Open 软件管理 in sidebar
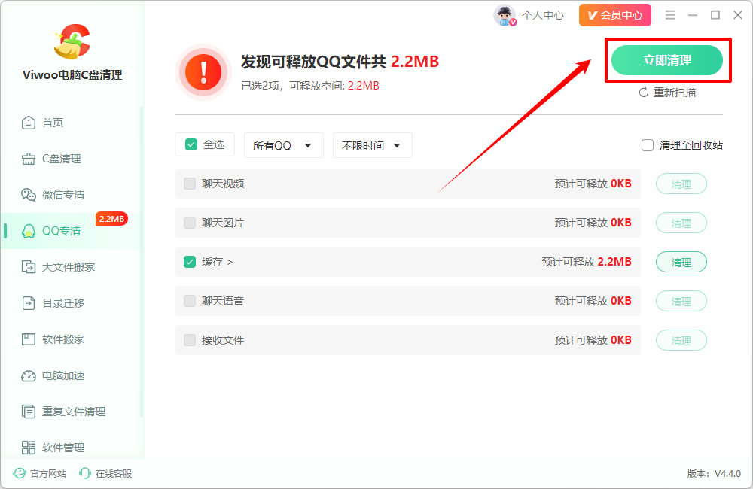 [x=71, y=448]
